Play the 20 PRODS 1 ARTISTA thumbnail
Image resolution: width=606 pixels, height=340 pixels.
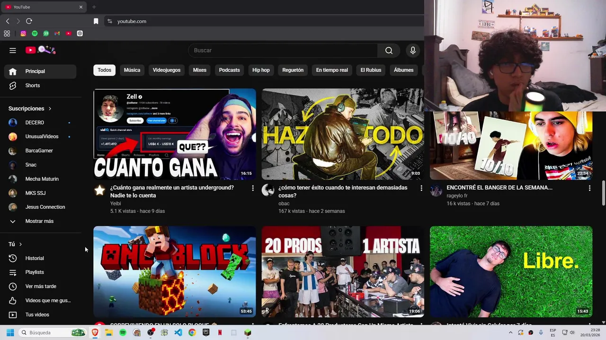point(343,272)
